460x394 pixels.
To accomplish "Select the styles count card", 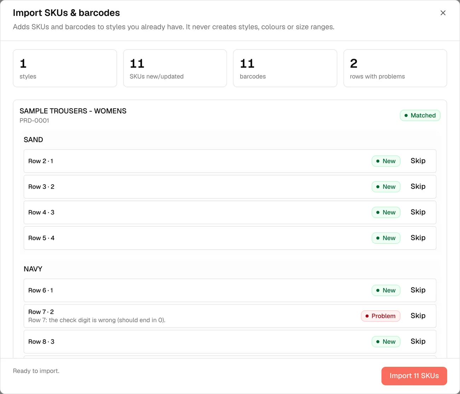I will (x=65, y=68).
